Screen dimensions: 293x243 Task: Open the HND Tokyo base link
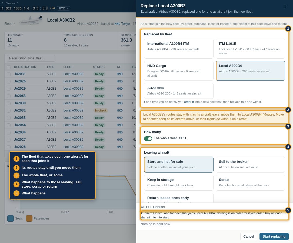[x=122, y=24]
